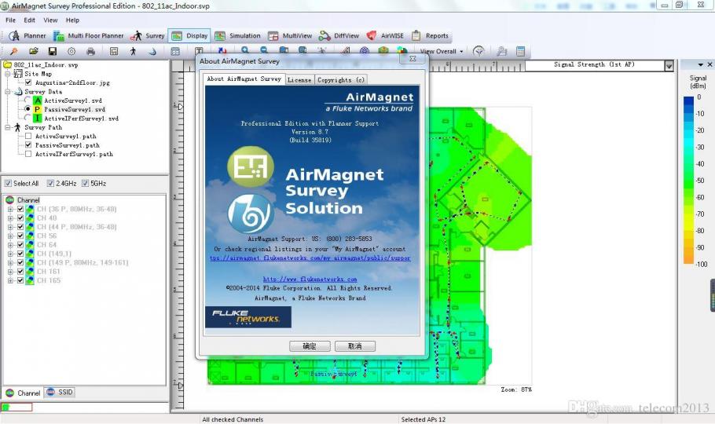Open the www.flukenetworks.com link

coord(310,279)
